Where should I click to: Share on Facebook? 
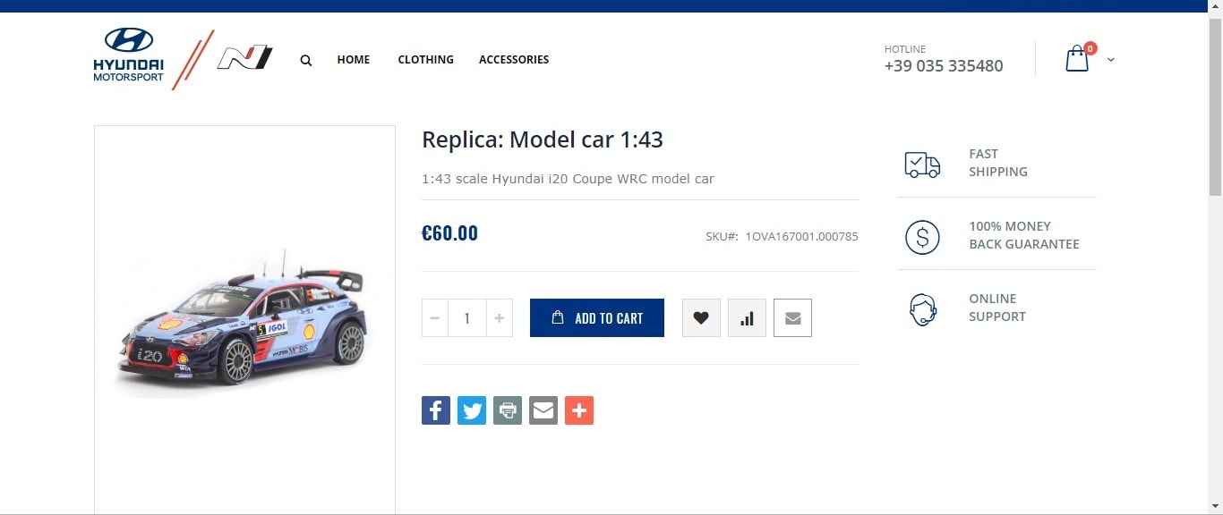click(436, 410)
